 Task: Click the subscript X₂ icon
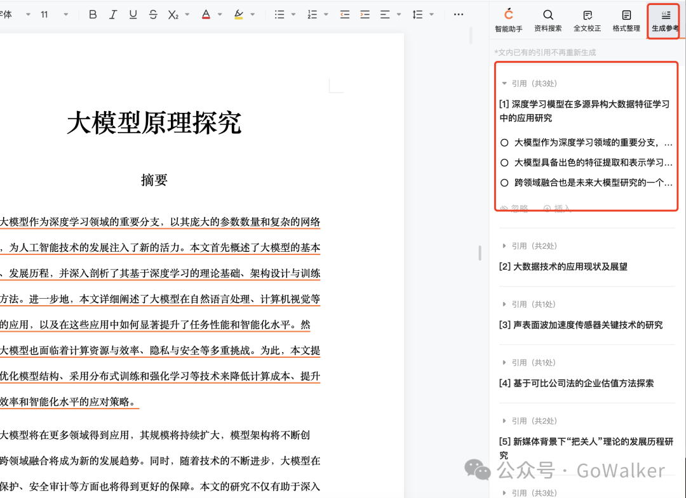tap(173, 15)
